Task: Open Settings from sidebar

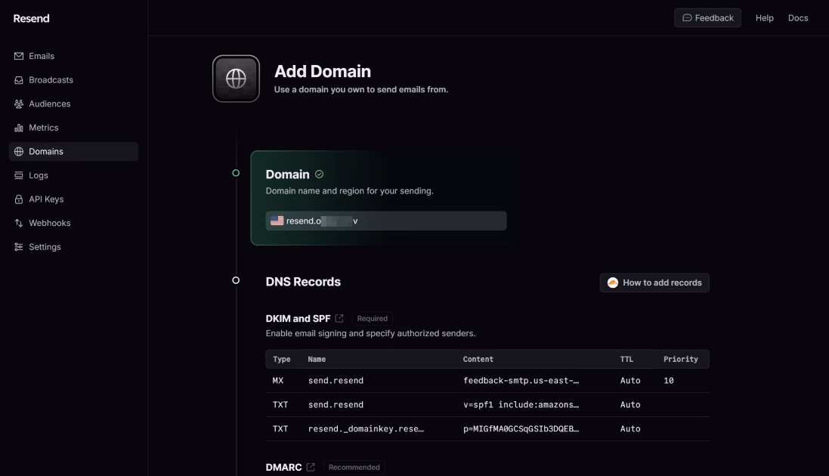Action: point(73,246)
